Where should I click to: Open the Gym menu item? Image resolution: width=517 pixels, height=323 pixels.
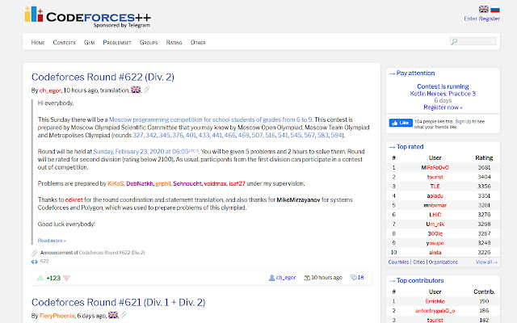tap(90, 43)
